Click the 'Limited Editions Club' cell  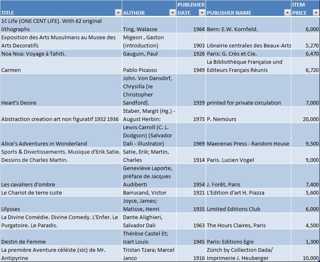click(x=248, y=204)
